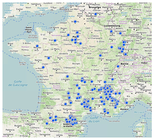Click the marker north of Metz

point(111,31)
